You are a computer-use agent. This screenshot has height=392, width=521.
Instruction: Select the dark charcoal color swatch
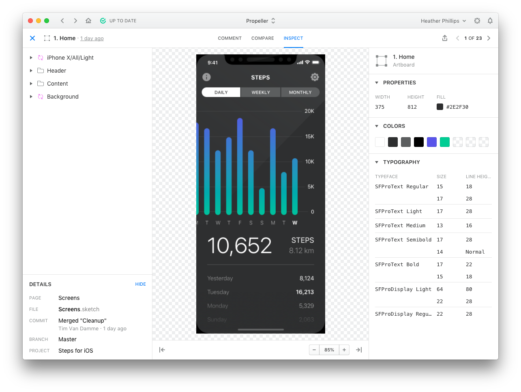click(393, 142)
